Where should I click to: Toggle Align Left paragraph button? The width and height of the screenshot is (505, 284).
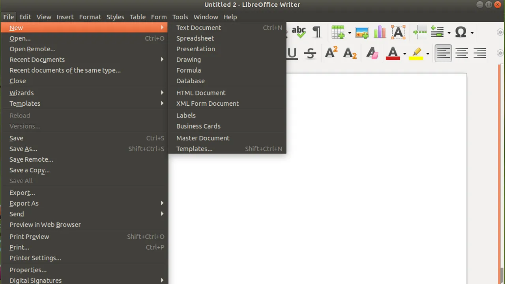tap(443, 53)
